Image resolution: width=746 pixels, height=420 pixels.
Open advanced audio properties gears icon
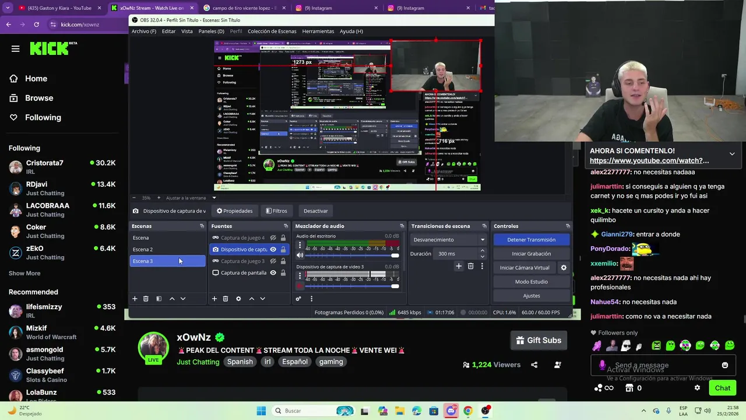point(298,299)
